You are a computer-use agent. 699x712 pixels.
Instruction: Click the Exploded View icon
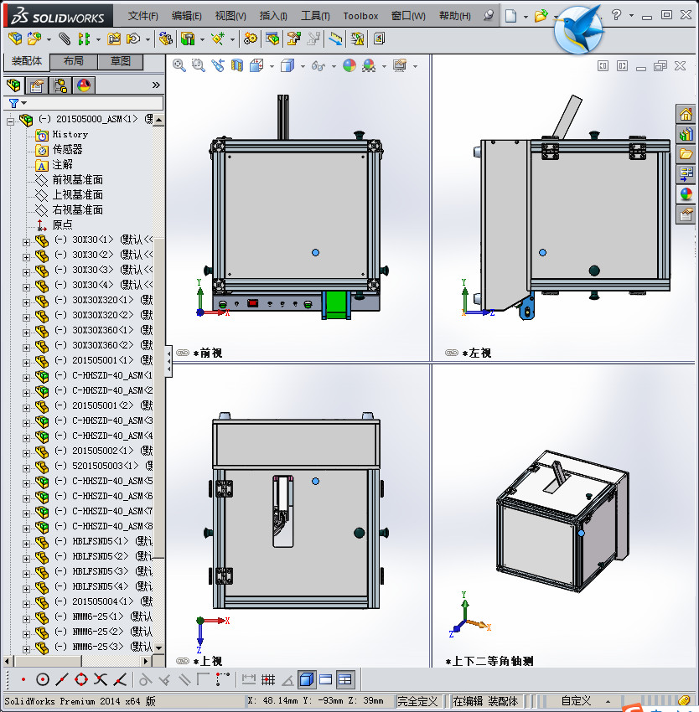293,39
